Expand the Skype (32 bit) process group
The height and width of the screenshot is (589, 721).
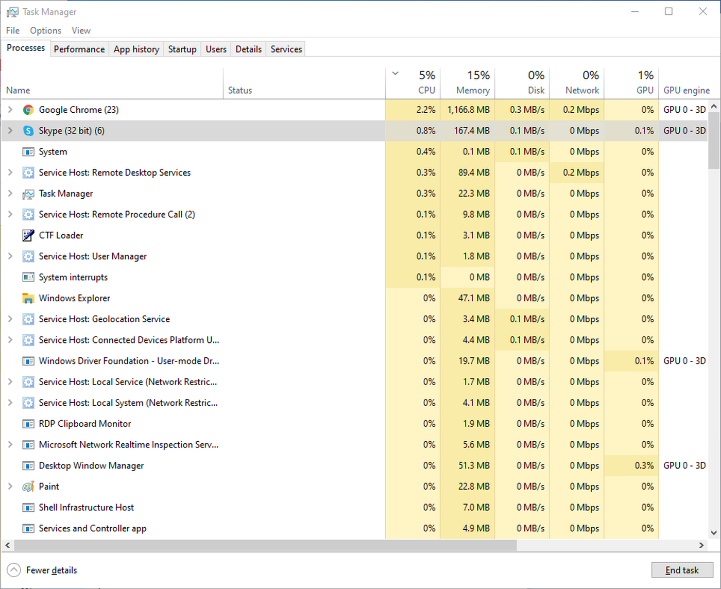point(10,131)
